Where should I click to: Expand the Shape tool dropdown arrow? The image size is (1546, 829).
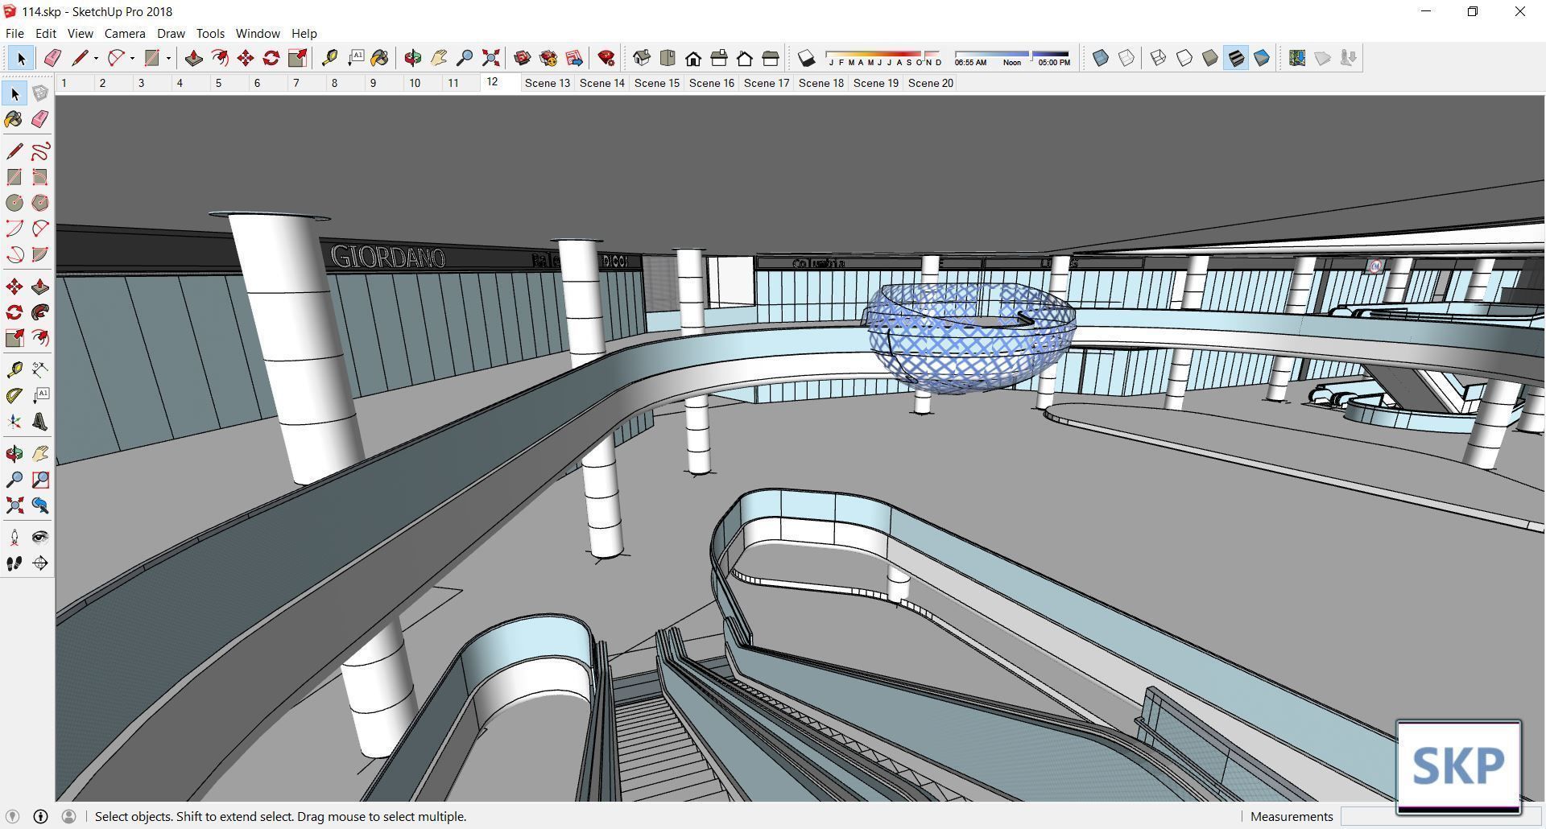click(167, 58)
